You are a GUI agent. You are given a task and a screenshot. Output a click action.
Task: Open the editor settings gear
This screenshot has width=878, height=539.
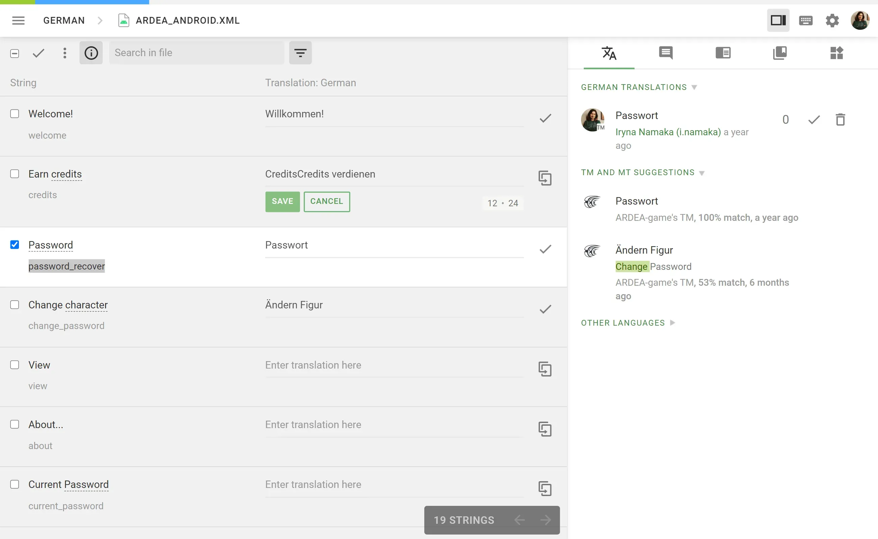point(832,20)
